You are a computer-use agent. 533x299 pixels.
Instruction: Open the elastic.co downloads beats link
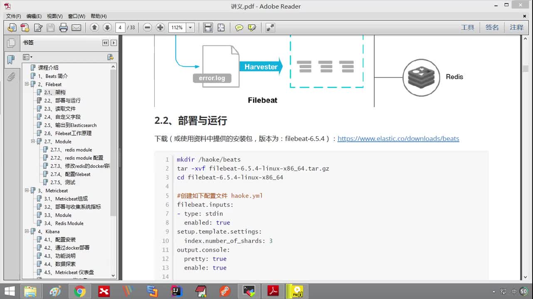(x=398, y=139)
